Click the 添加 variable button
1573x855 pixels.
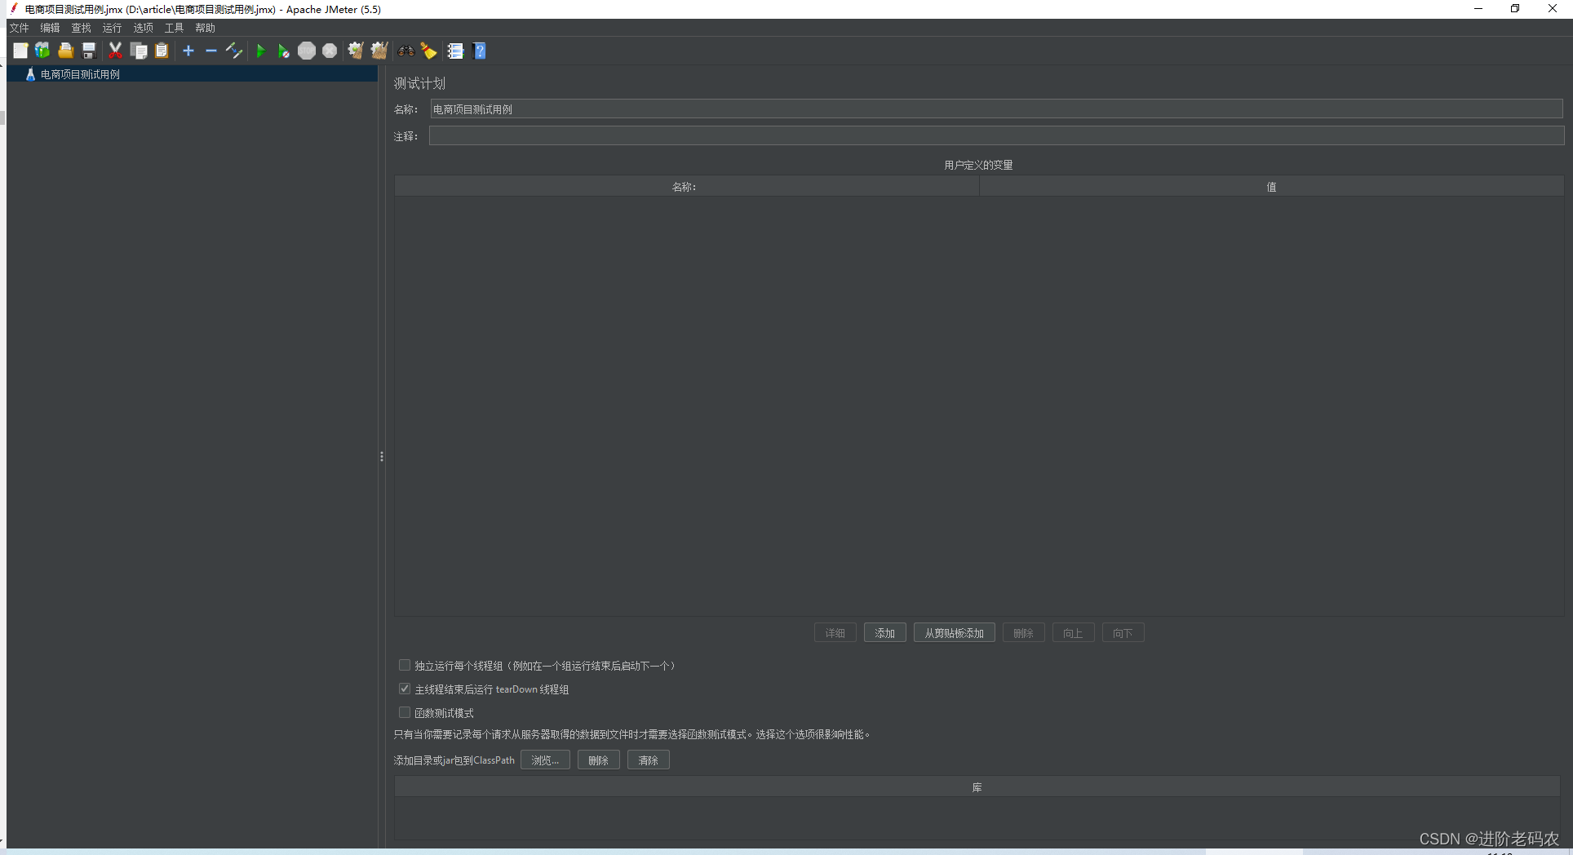(x=884, y=633)
